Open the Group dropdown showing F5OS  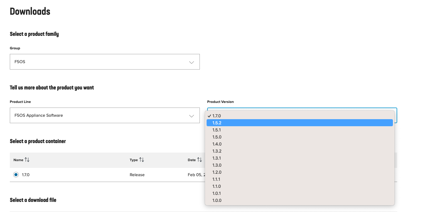point(105,62)
